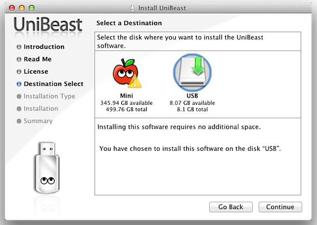Select the Installation step label
The height and width of the screenshot is (225, 317).
[x=41, y=108]
